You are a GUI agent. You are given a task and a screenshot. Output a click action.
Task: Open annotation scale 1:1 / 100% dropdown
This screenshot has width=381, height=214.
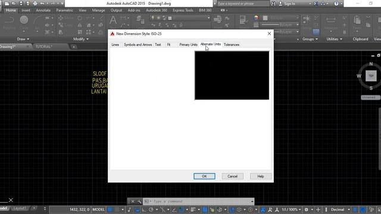point(291,209)
